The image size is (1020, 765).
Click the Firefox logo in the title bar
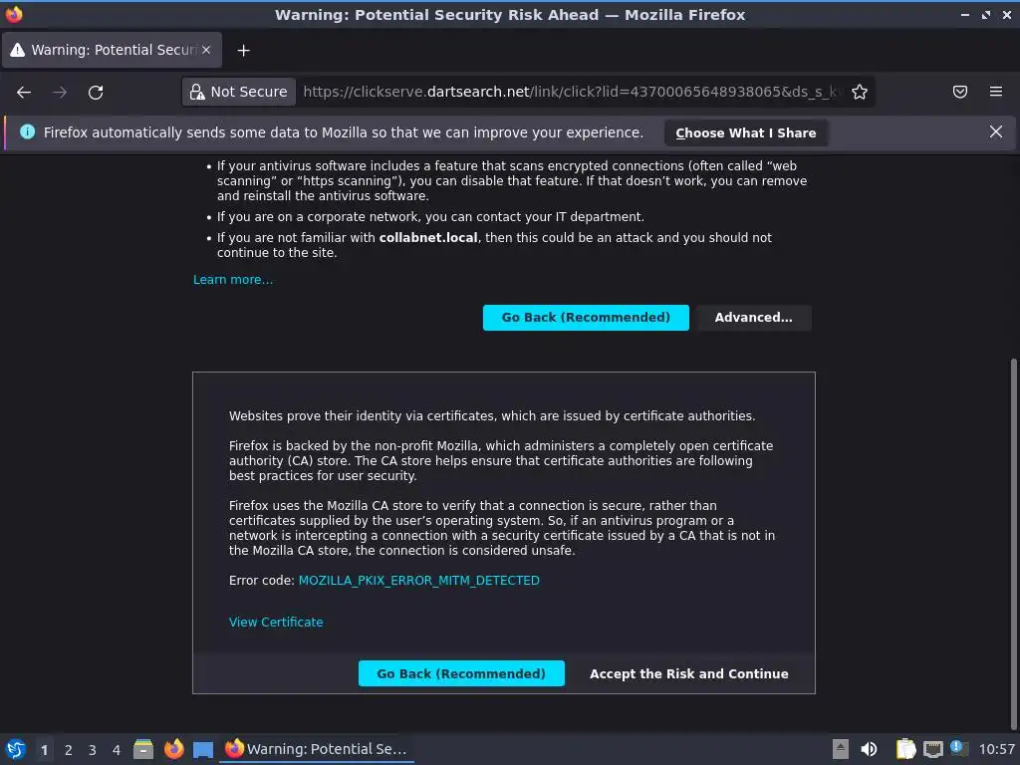[x=14, y=14]
